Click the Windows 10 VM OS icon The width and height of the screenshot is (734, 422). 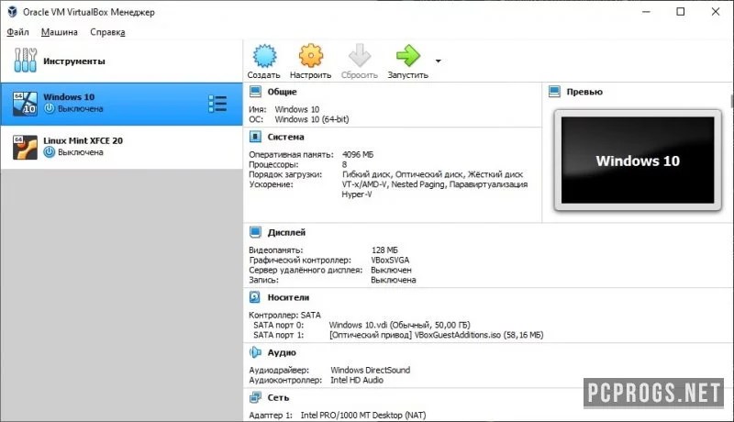pyautogui.click(x=25, y=104)
